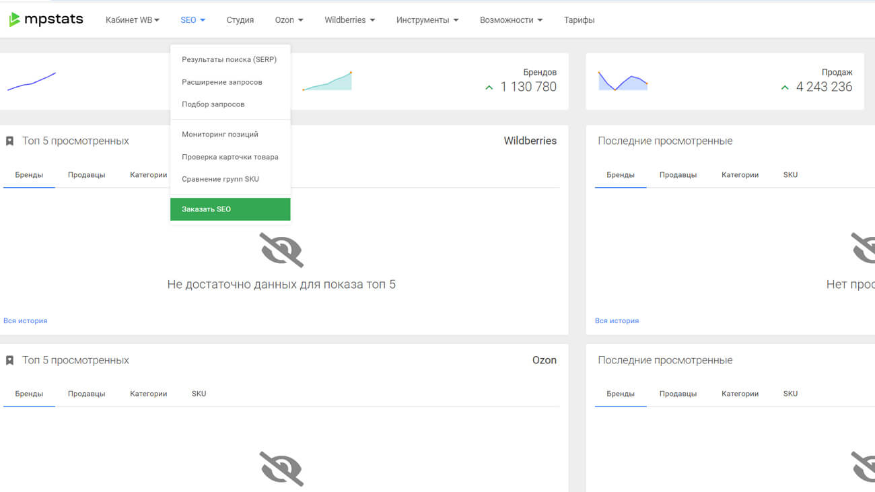The height and width of the screenshot is (492, 875).
Task: Click the green arrow beside Брендов count
Action: click(489, 87)
